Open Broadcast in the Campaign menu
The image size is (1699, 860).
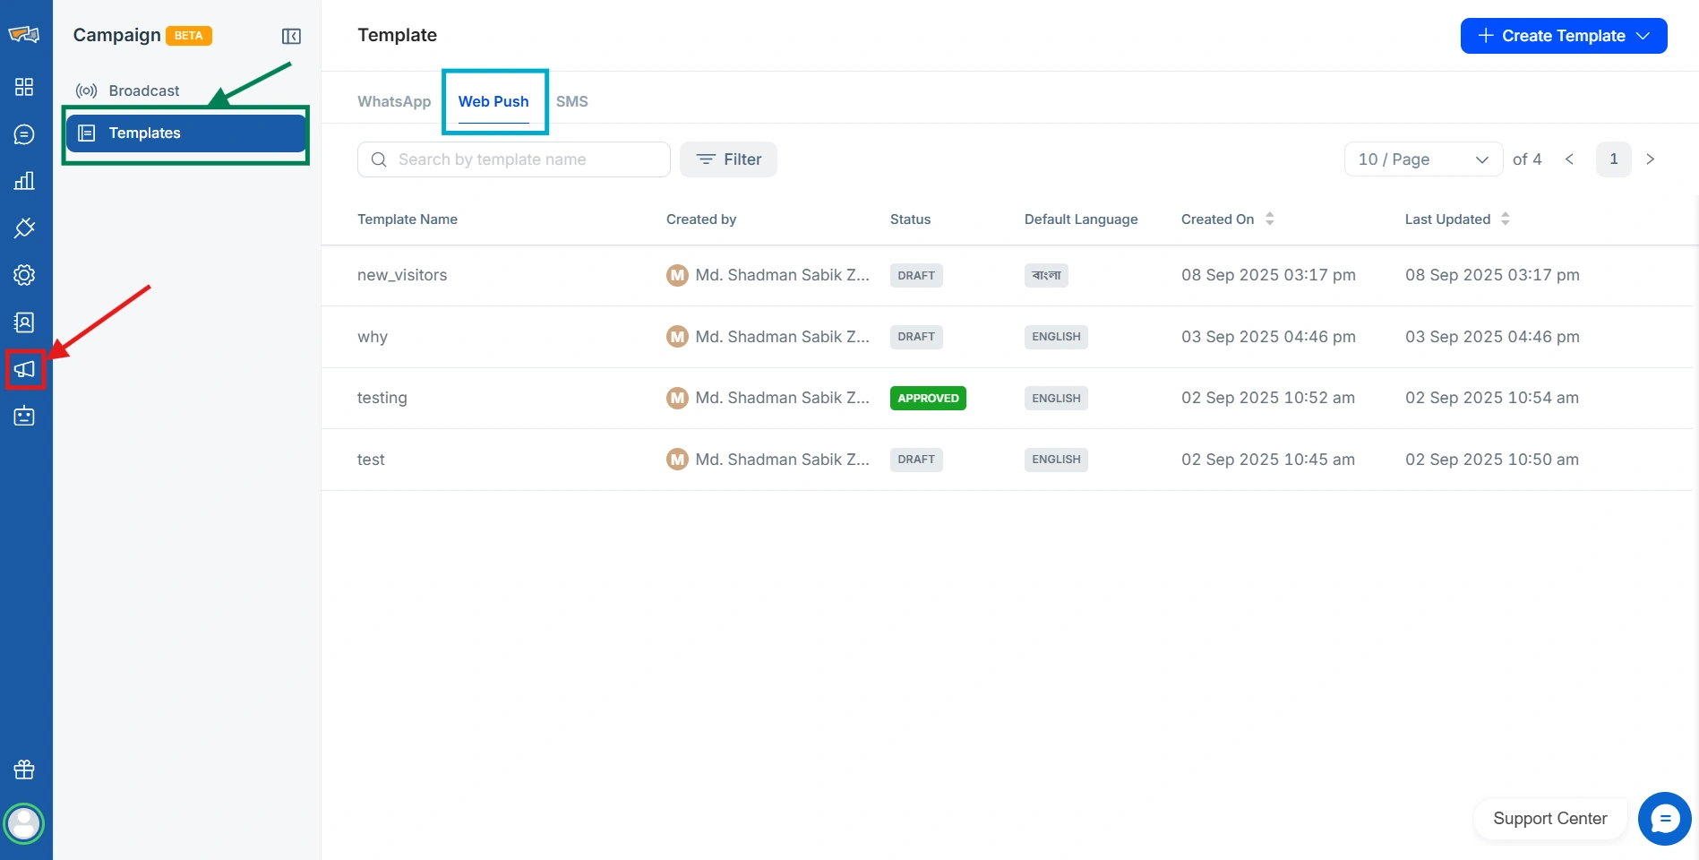[143, 90]
